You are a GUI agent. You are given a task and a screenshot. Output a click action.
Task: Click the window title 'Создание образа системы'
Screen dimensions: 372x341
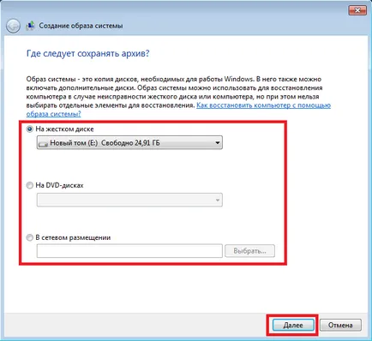click(81, 26)
